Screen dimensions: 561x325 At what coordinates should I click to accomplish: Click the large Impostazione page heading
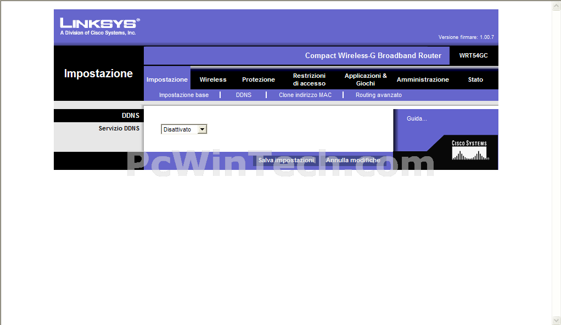click(98, 73)
